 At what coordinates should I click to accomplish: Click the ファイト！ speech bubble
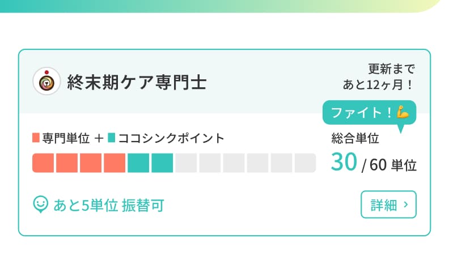point(368,112)
